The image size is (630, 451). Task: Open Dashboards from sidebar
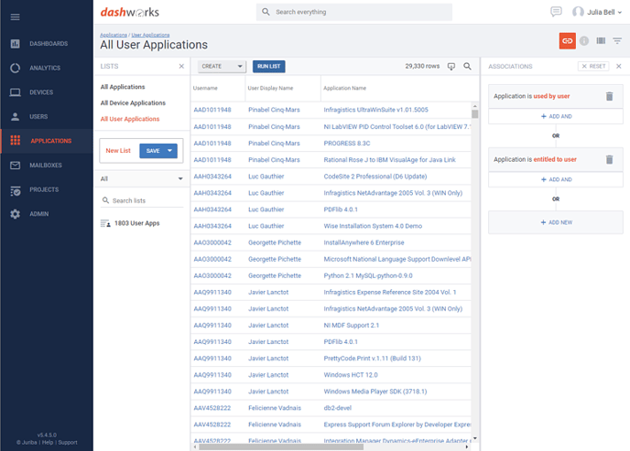[47, 43]
